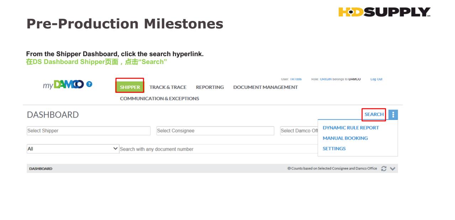
Task: Open the TRACK & TRACE tab
Action: click(x=168, y=87)
